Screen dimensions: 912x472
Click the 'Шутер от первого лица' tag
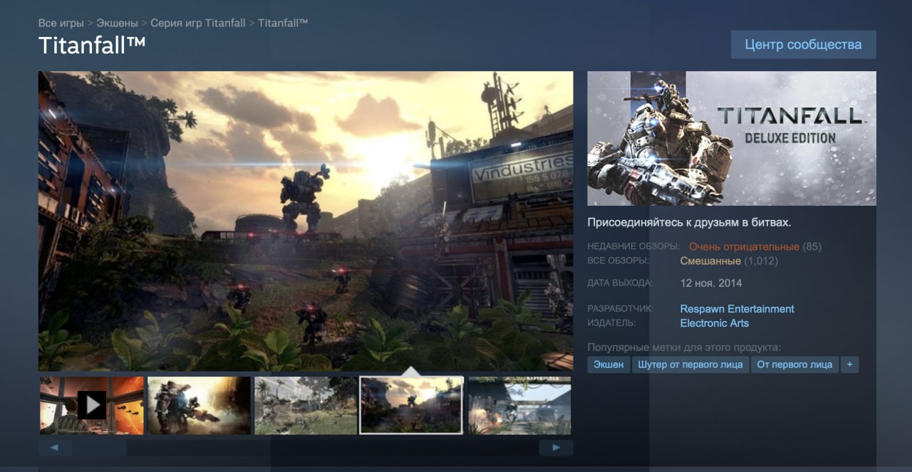pyautogui.click(x=690, y=365)
